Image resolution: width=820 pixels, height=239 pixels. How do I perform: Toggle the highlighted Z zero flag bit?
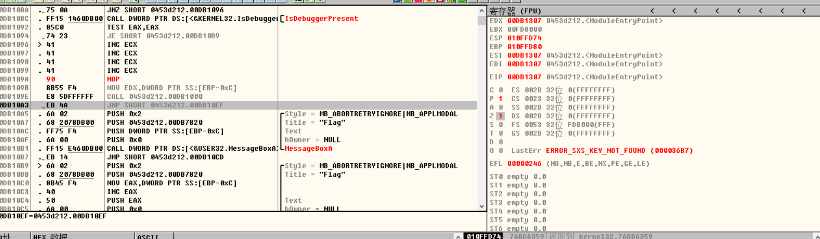tap(500, 116)
